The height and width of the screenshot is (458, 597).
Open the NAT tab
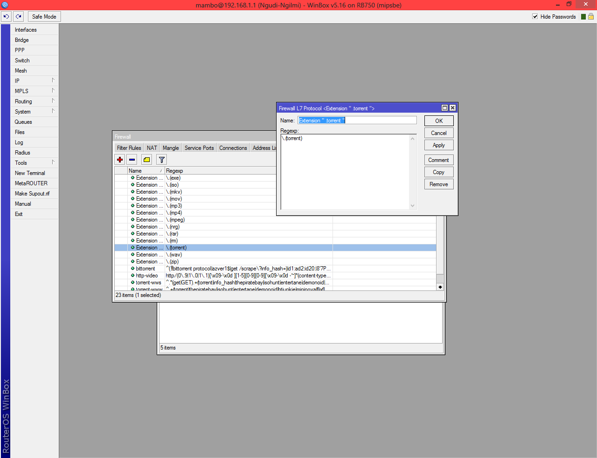(152, 148)
